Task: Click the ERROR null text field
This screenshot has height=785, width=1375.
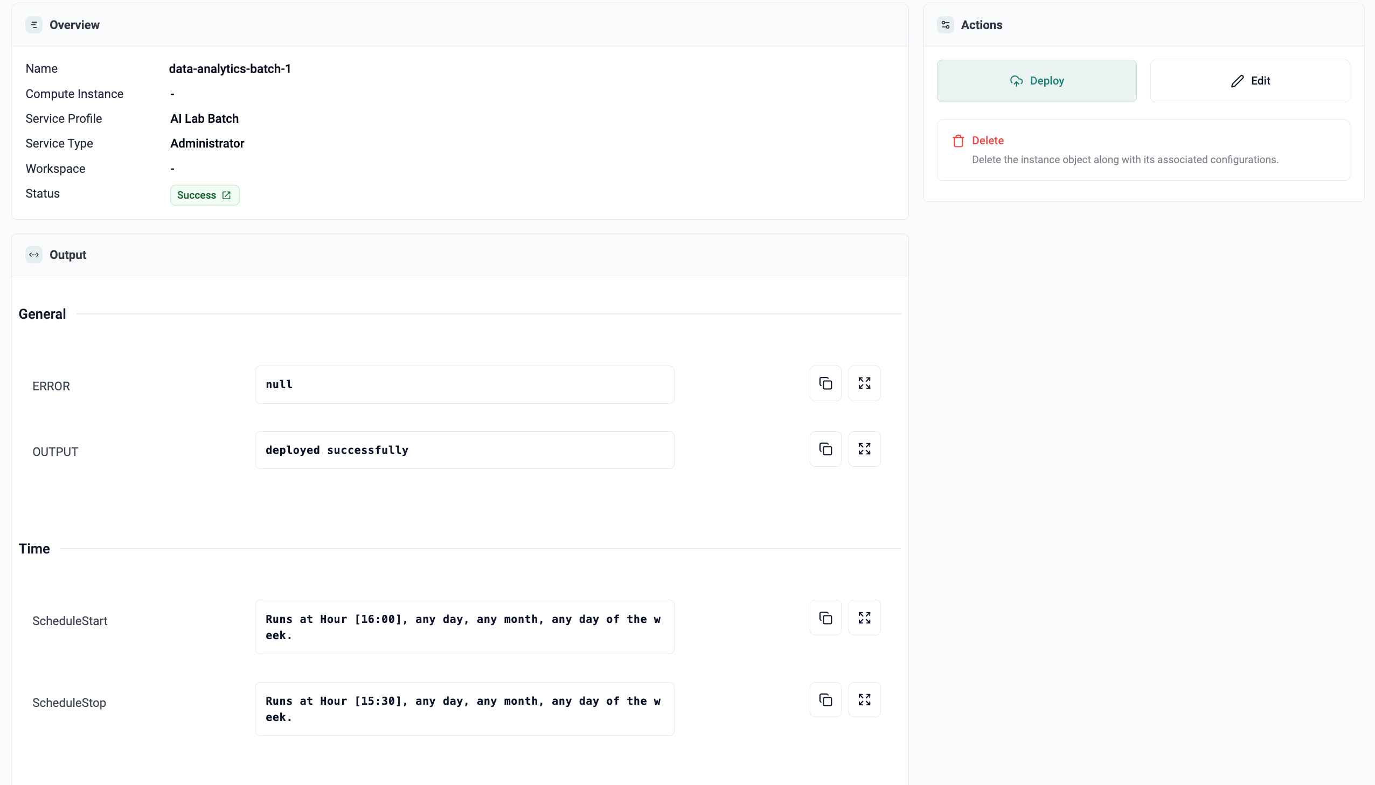Action: 464,385
